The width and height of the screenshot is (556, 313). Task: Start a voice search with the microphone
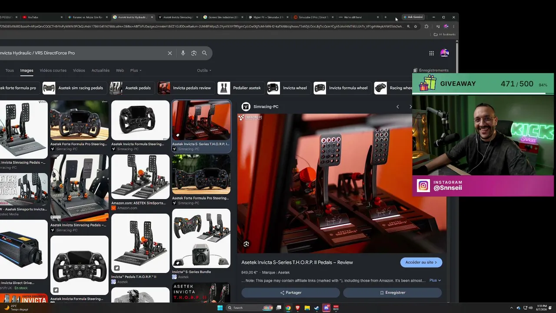tap(183, 53)
